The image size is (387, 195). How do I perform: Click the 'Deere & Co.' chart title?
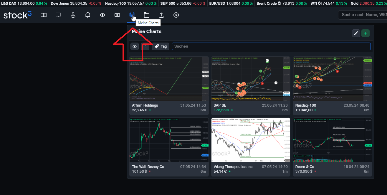[x=305, y=167]
